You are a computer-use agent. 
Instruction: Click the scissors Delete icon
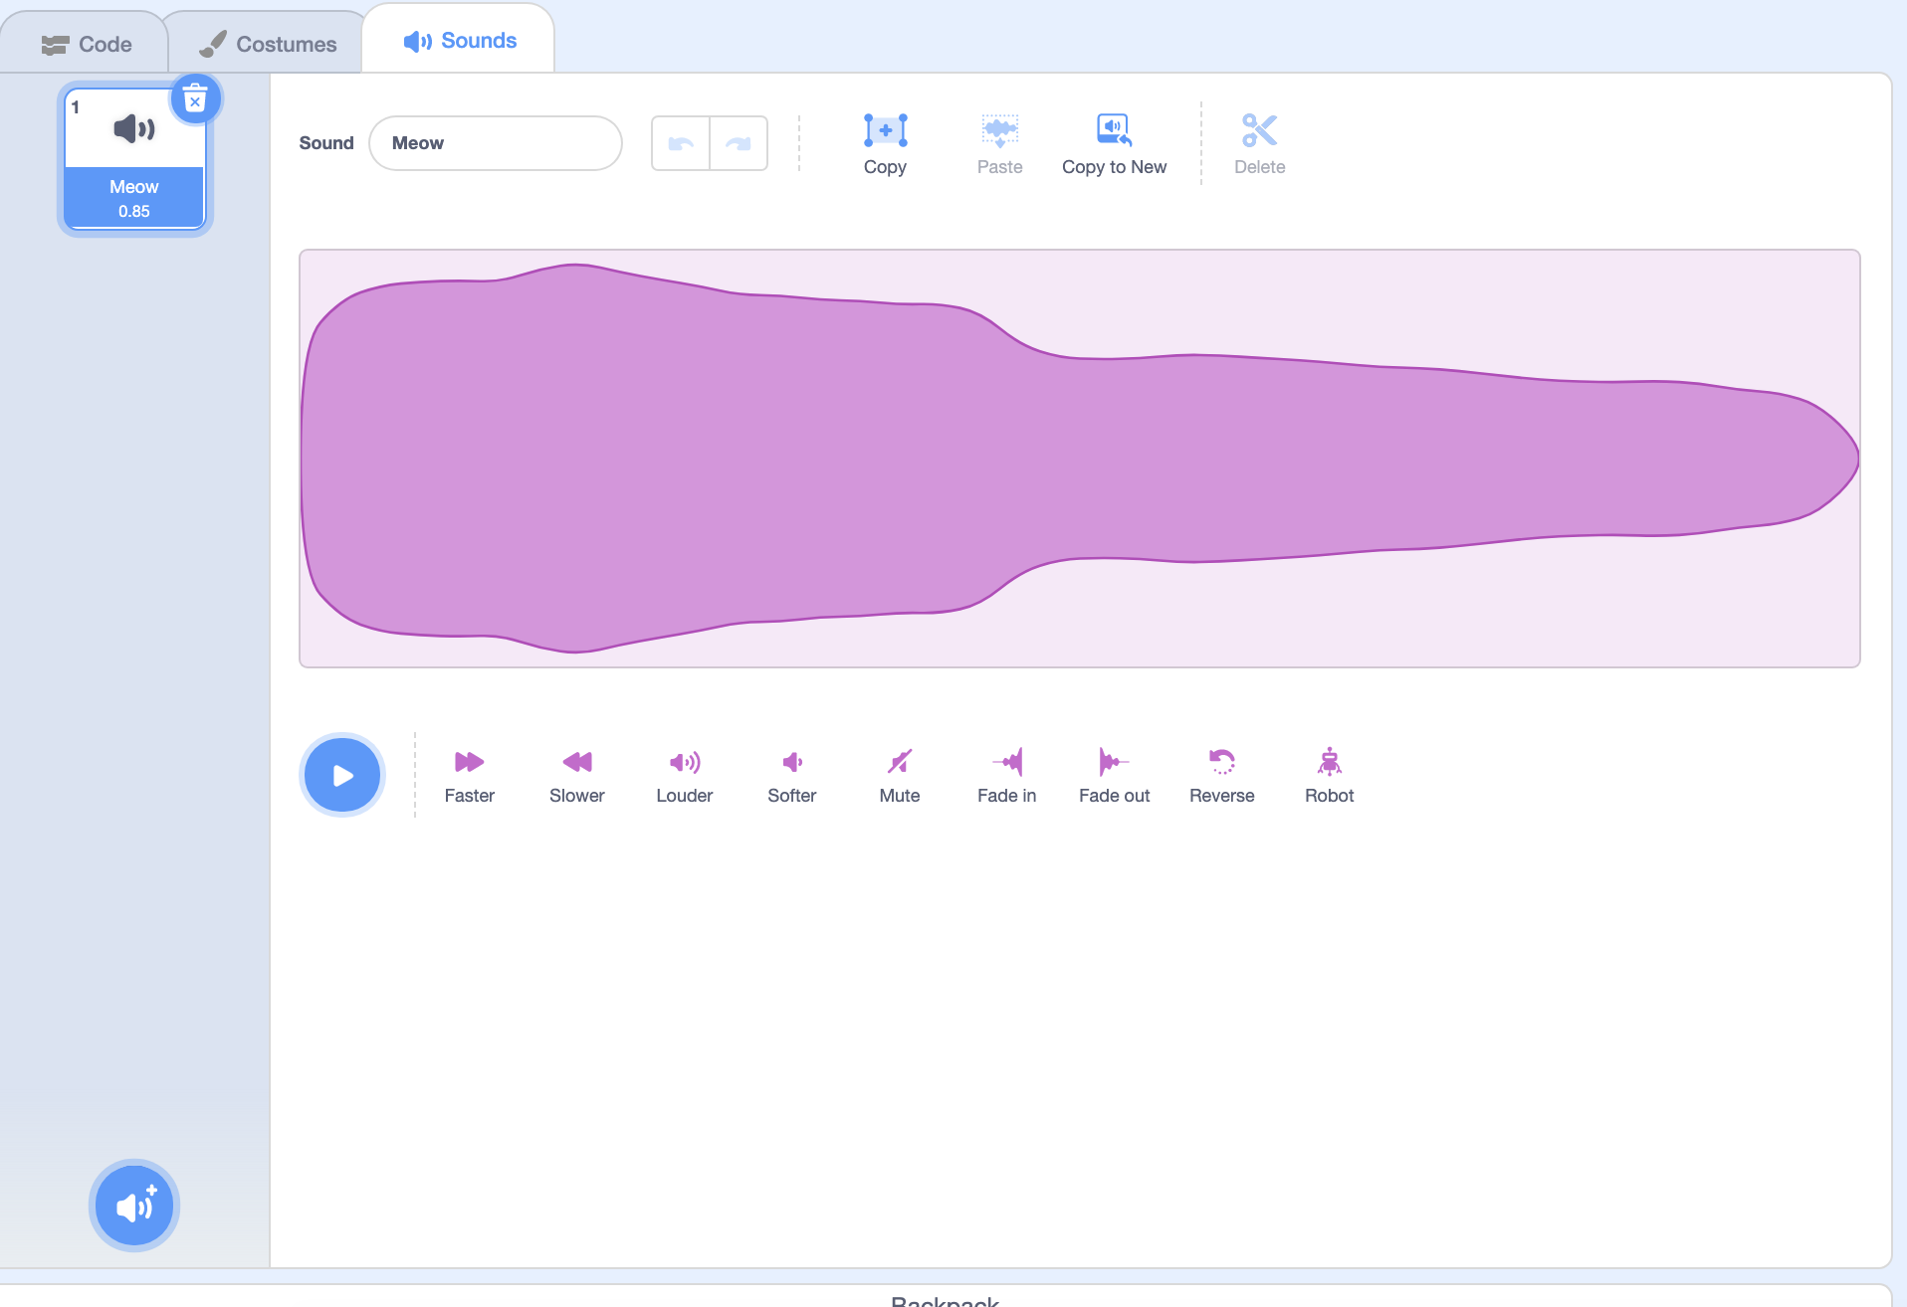(x=1259, y=142)
